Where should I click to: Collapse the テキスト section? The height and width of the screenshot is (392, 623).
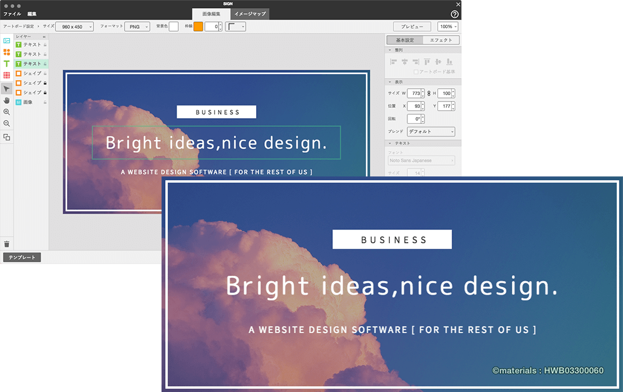tap(390, 143)
